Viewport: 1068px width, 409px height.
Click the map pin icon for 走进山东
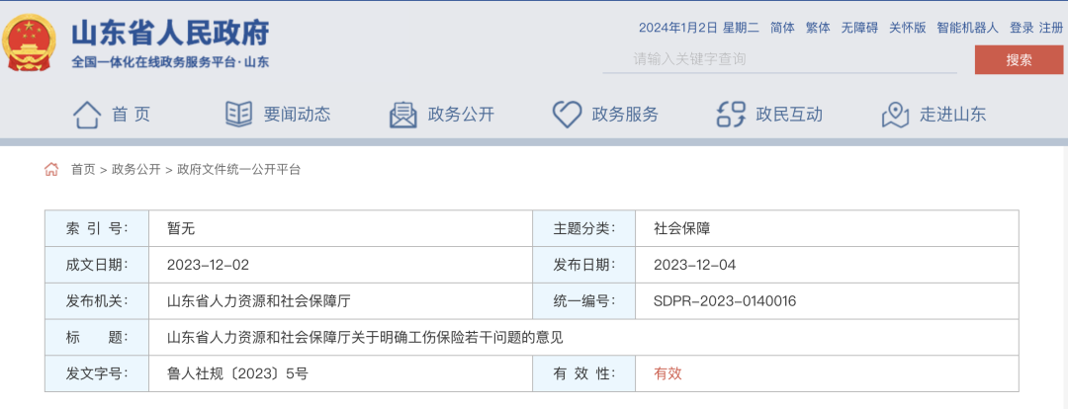895,115
